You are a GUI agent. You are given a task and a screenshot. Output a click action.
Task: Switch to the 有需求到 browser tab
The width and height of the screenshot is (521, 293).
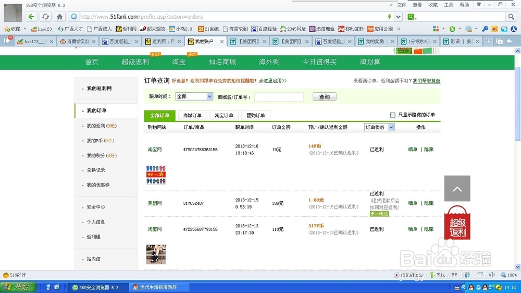coord(78,42)
